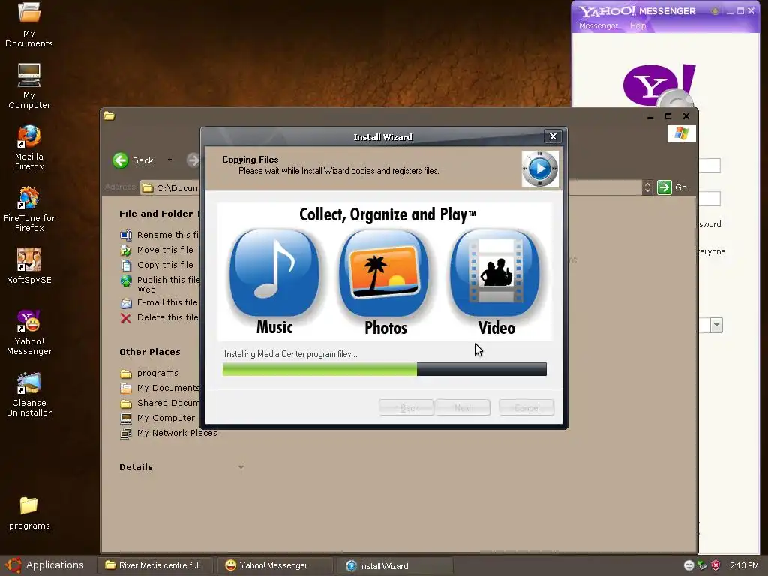
Task: Open Help menu in Yahoo Messenger
Action: (637, 25)
